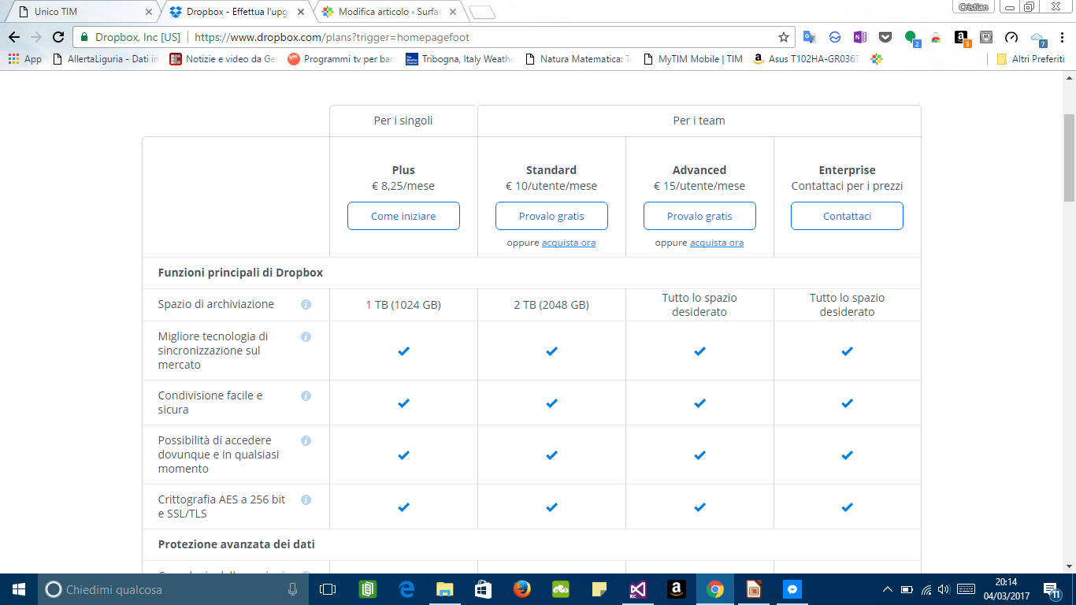
Task: Open the App bookmarks shortcut
Action: [24, 59]
